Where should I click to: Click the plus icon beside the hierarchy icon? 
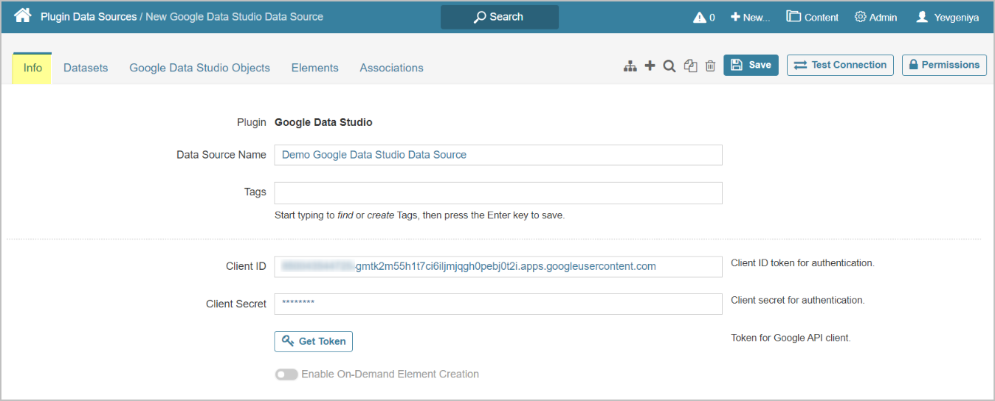[650, 66]
